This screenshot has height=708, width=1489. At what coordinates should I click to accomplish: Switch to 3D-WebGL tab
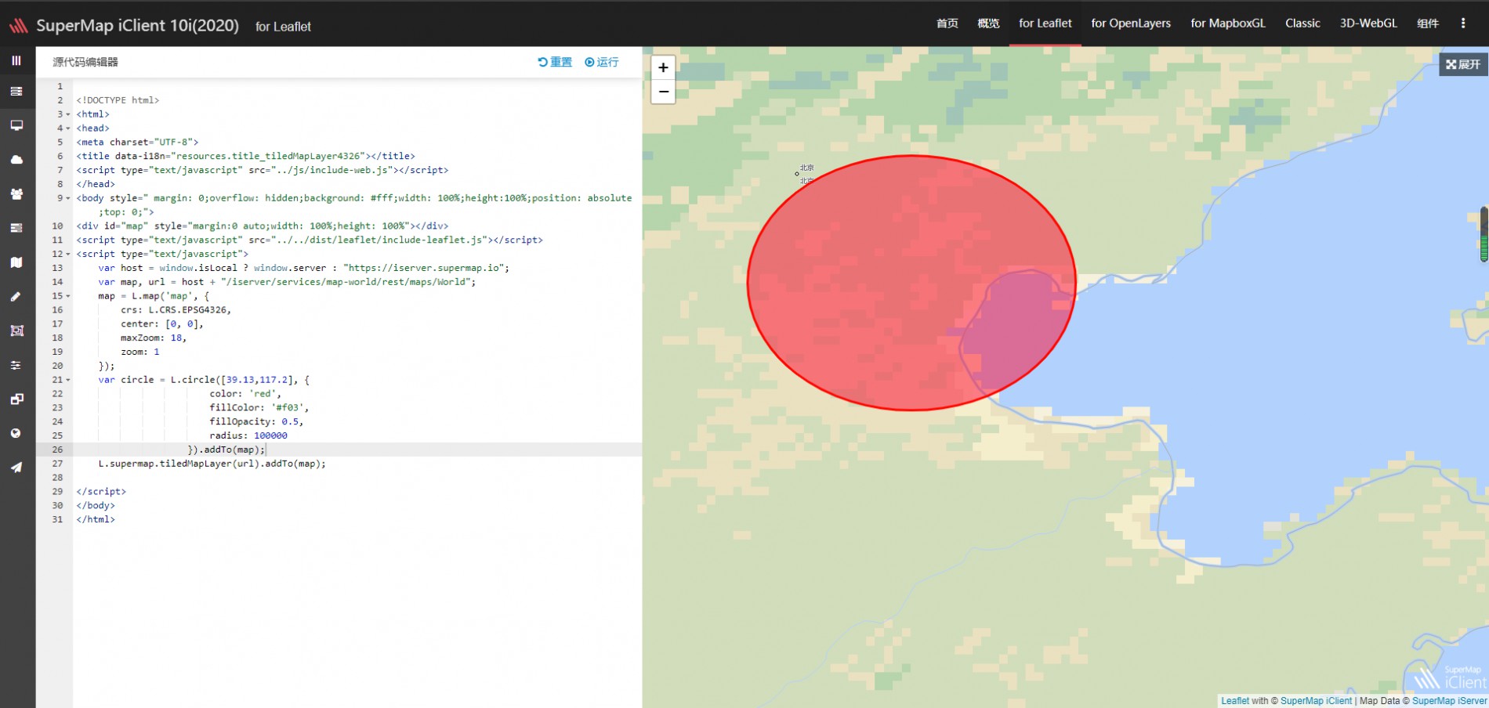[1368, 23]
